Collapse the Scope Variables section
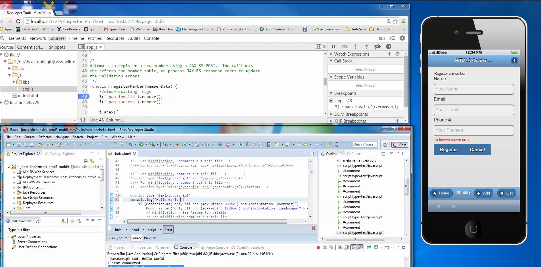Viewport: 541px width, 267px height. [x=331, y=77]
